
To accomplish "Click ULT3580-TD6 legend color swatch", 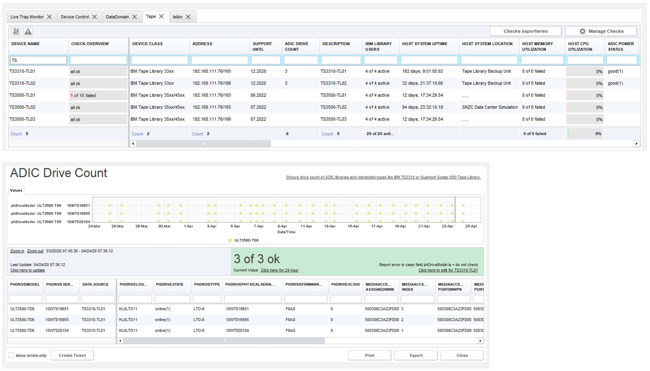I will click(230, 240).
